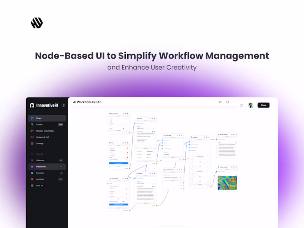Image resolution: width=304 pixels, height=228 pixels.
Task: Collapse the Chat list section chevron
Action: (32, 154)
